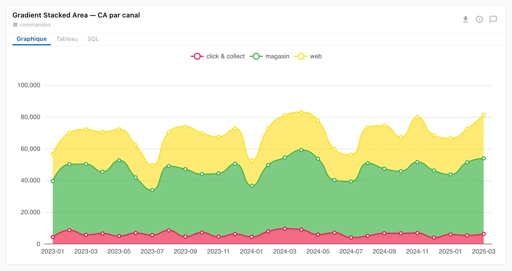The height and width of the screenshot is (271, 512).
Task: Select the web data point at 2025-03
Action: pos(484,115)
